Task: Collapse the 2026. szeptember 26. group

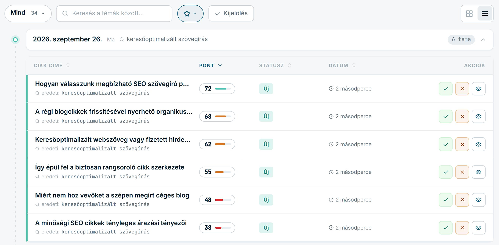Action: click(x=483, y=39)
